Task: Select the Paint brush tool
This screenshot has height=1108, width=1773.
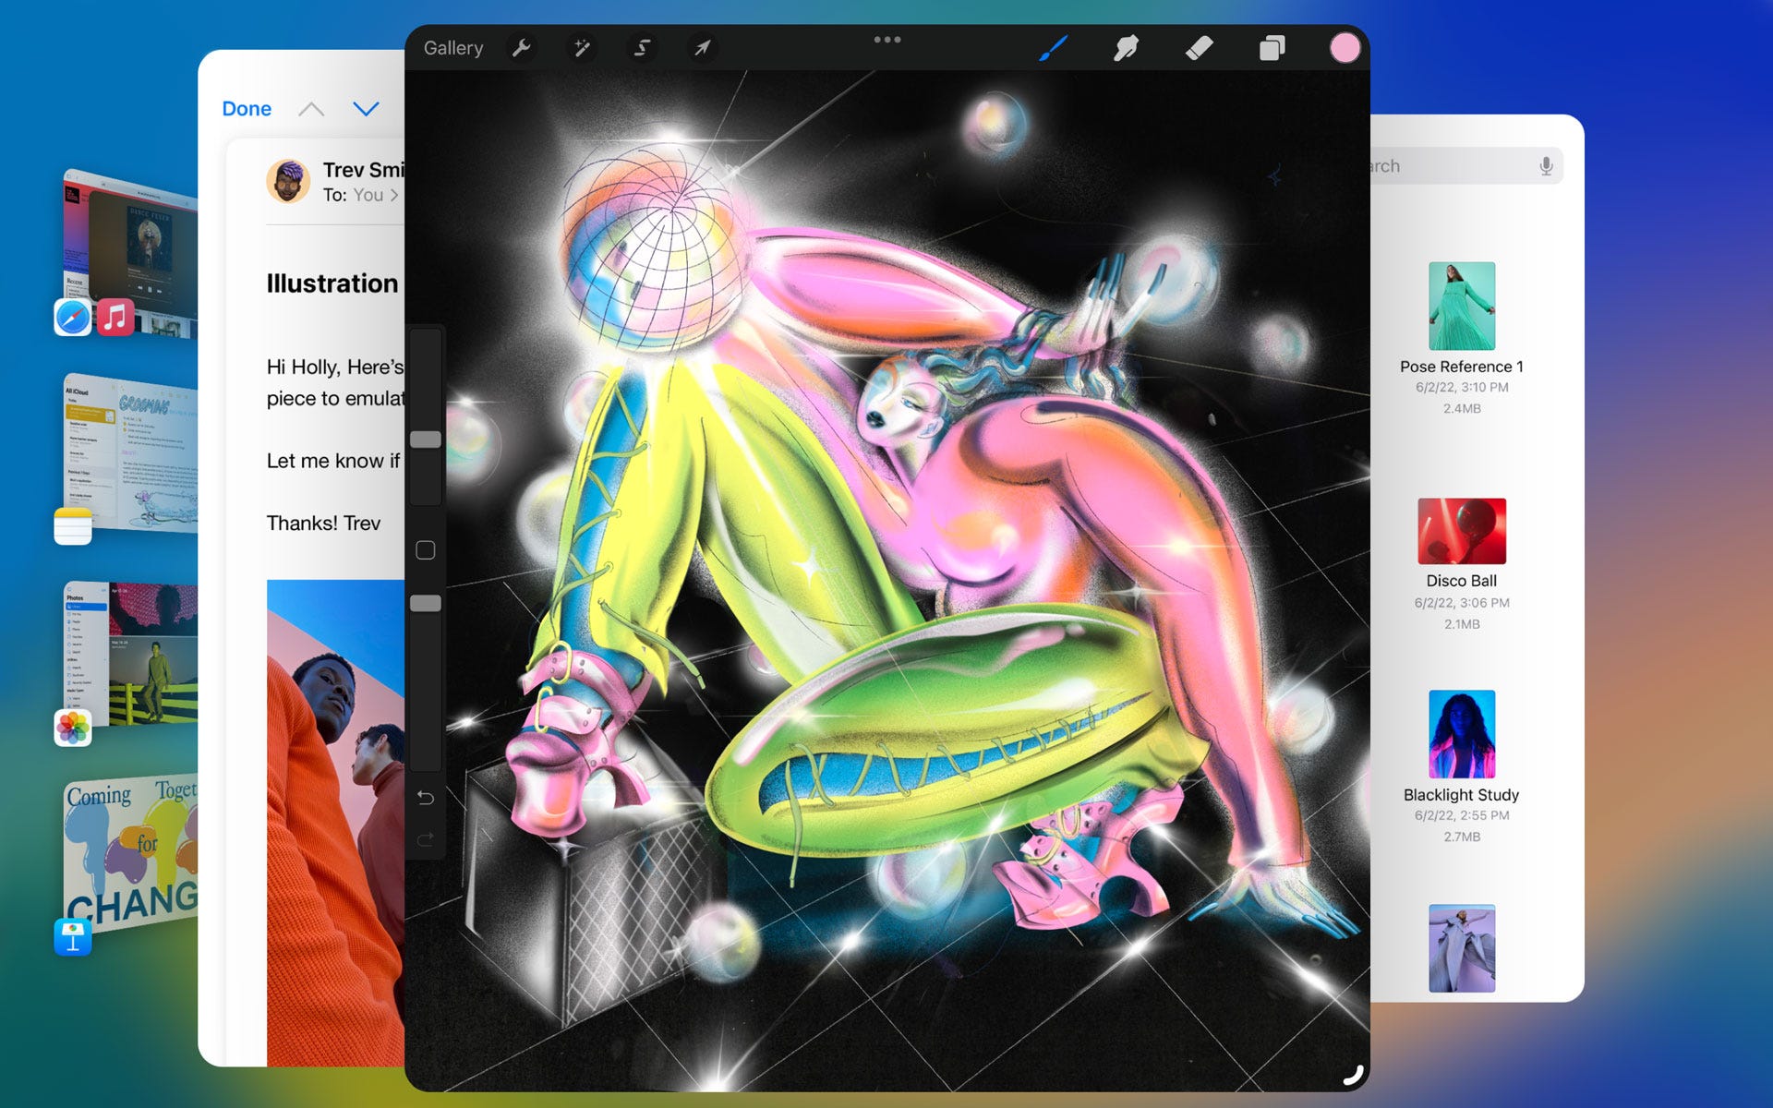Action: (1053, 48)
